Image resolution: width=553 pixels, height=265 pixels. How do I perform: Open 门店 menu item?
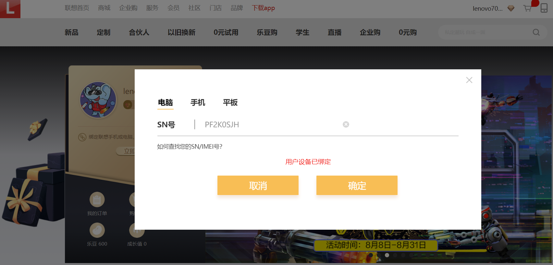(x=216, y=8)
